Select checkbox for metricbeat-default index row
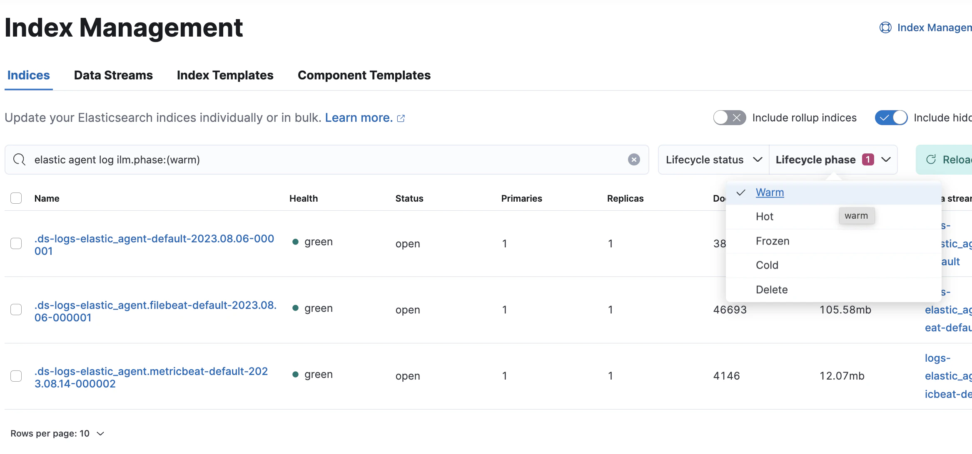 click(16, 376)
